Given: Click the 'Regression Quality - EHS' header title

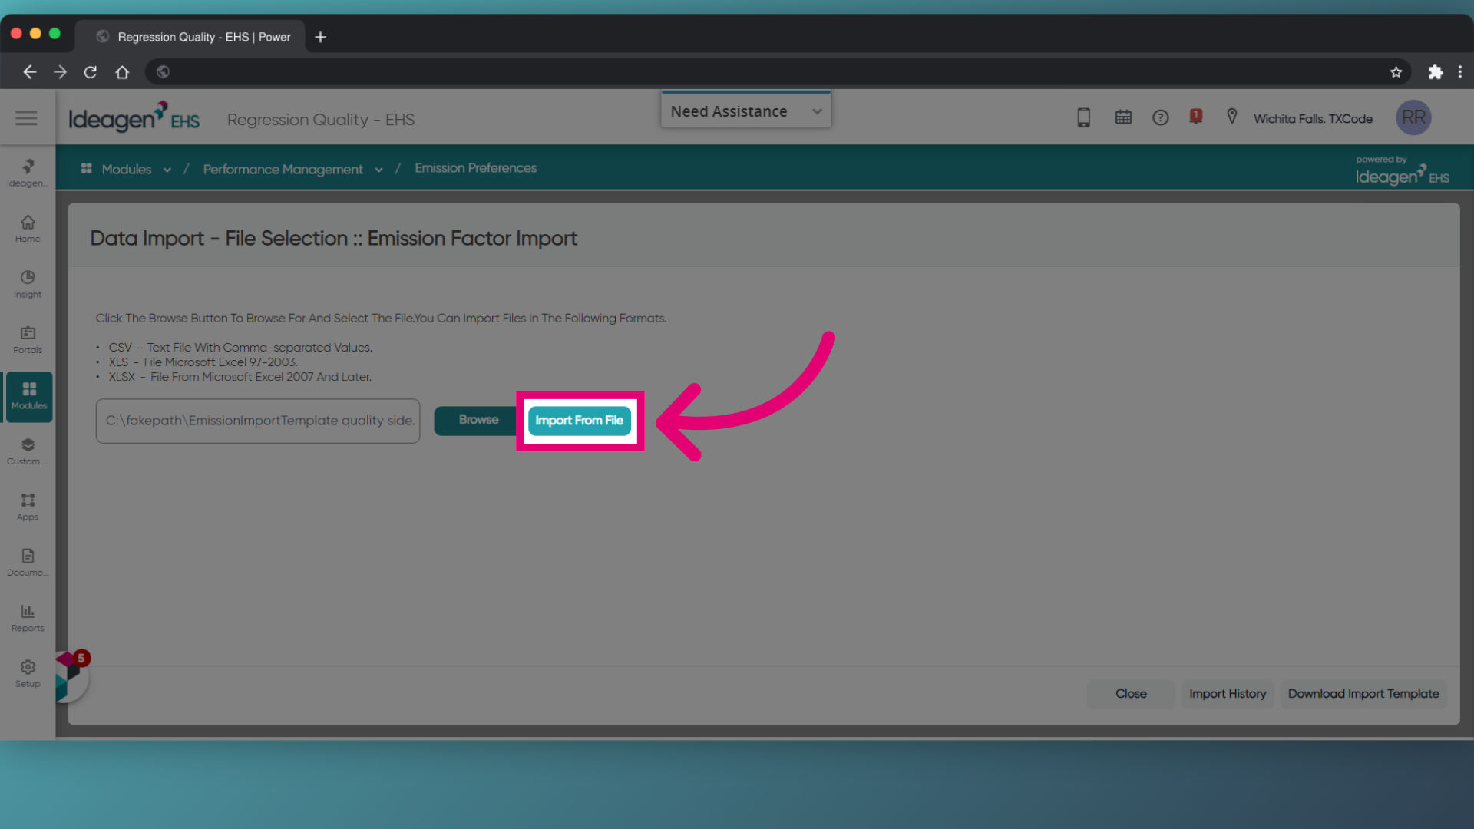Looking at the screenshot, I should coord(321,120).
